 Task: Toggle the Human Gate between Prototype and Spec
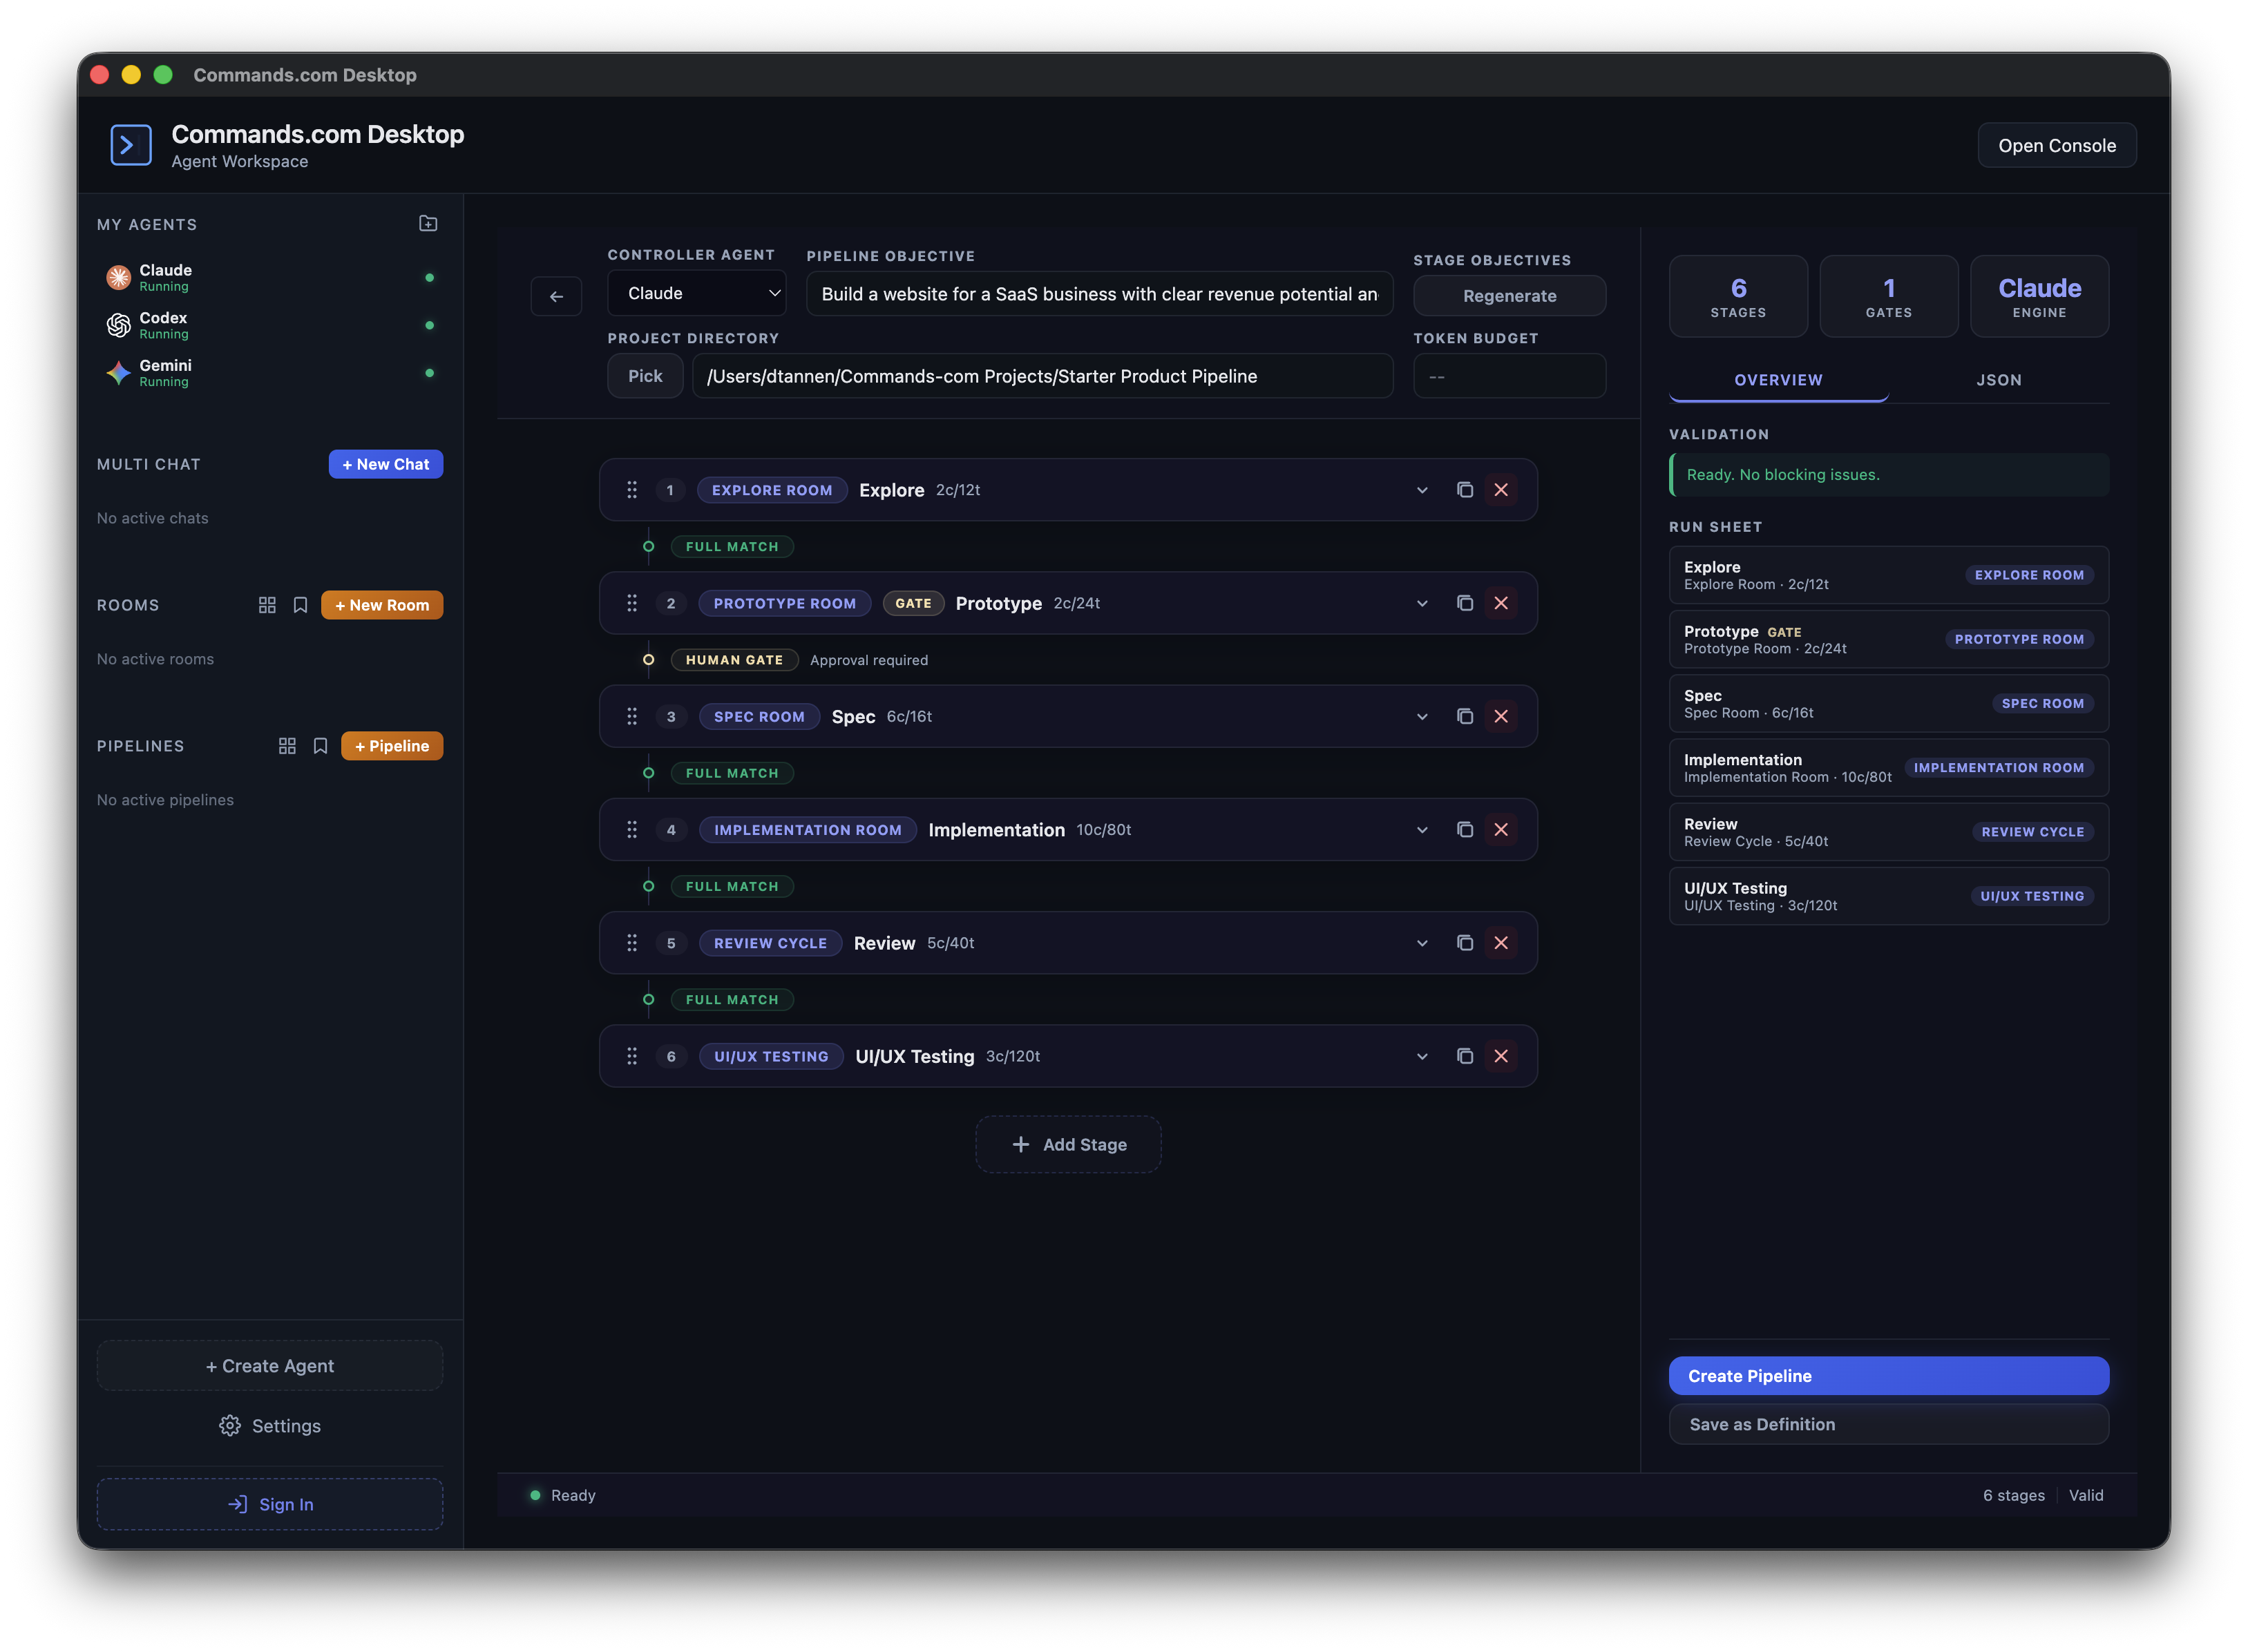[734, 660]
